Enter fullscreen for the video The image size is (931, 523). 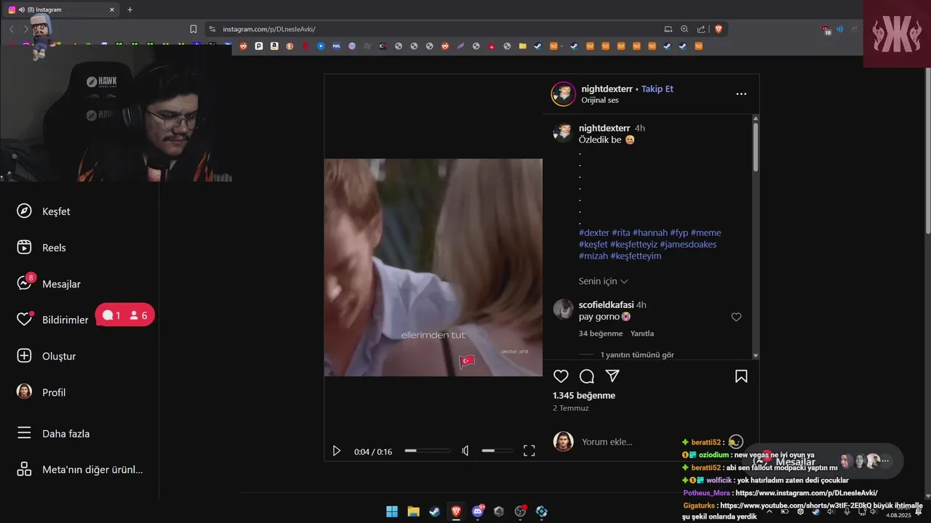point(530,451)
